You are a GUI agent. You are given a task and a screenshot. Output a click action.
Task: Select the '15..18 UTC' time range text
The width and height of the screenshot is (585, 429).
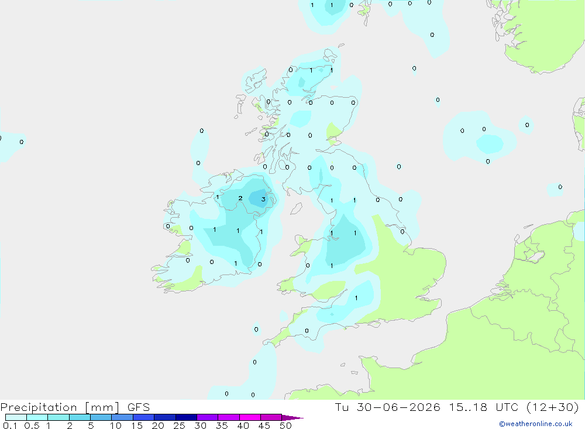(x=484, y=407)
